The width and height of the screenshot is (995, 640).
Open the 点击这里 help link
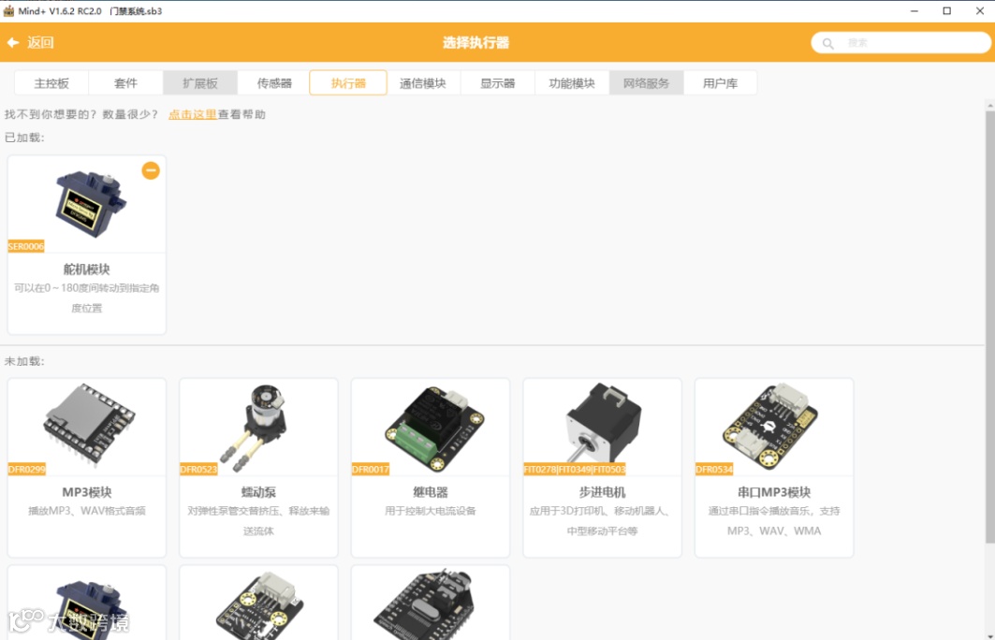pos(192,114)
